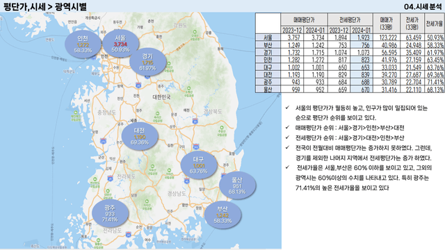This screenshot has width=445, height=250.
Task: Click the 대한민국 label on the map
Action: [x=161, y=97]
